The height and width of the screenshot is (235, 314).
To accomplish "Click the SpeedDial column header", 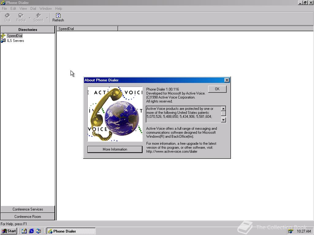I will (x=87, y=28).
